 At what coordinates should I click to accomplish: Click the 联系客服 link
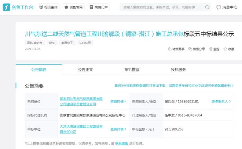[x=122, y=144]
